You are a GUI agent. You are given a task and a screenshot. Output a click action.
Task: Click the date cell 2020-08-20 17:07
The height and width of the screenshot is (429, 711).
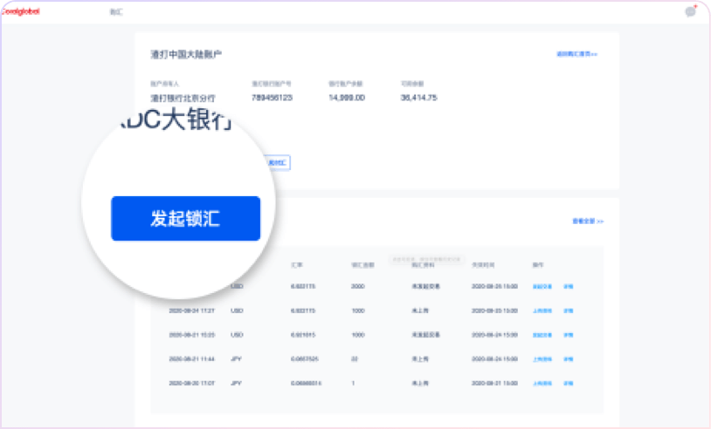point(191,384)
